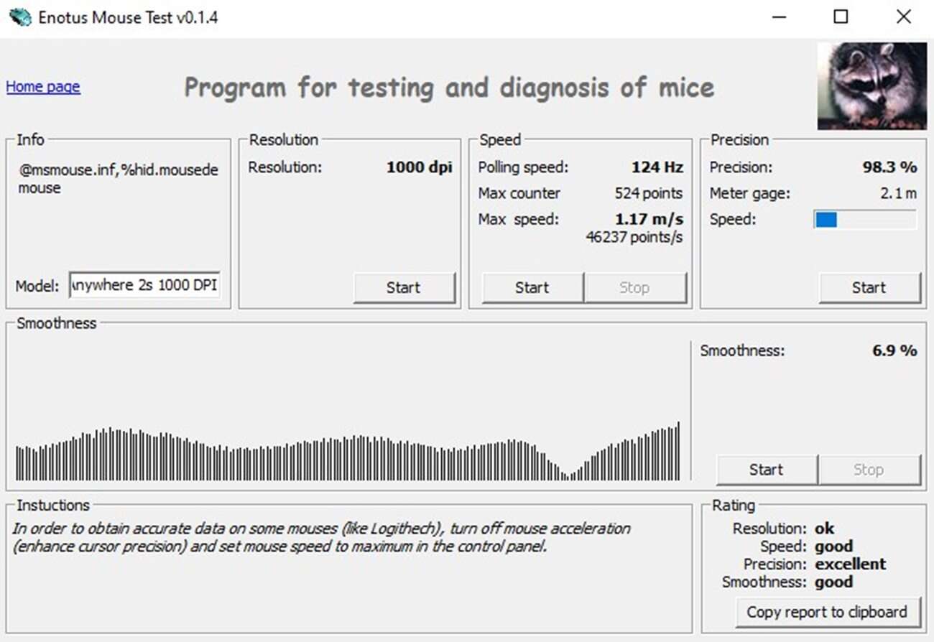Image resolution: width=934 pixels, height=642 pixels.
Task: Start the Speed polling test
Action: 531,287
